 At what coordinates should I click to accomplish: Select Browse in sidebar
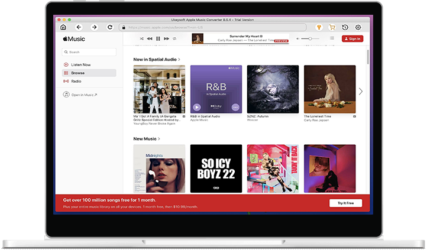[x=89, y=73]
